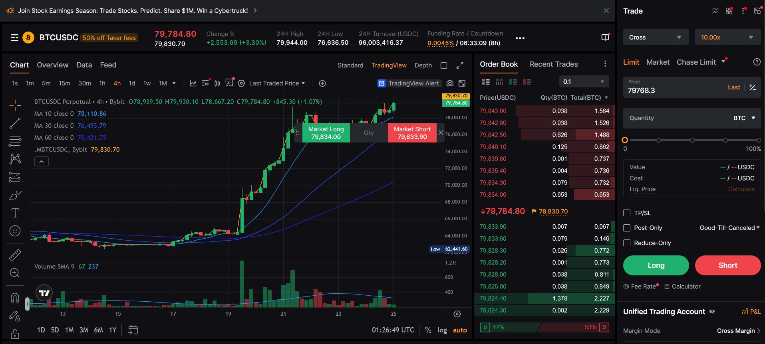Collapse the indicator legend chevron
Viewport: 765px width, 344px height.
42,161
